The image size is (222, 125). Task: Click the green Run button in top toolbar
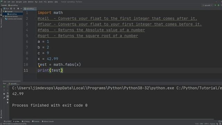[x=215, y=5]
